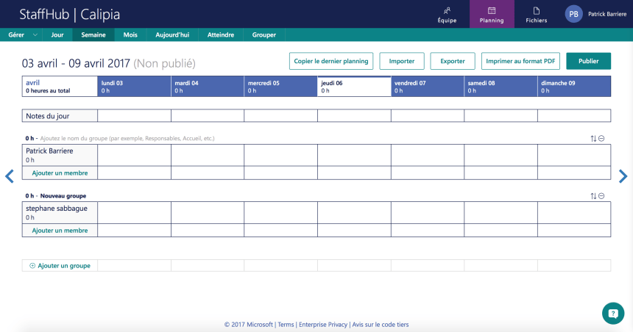633x332 pixels.
Task: Switch to the Jour view
Action: tap(57, 35)
